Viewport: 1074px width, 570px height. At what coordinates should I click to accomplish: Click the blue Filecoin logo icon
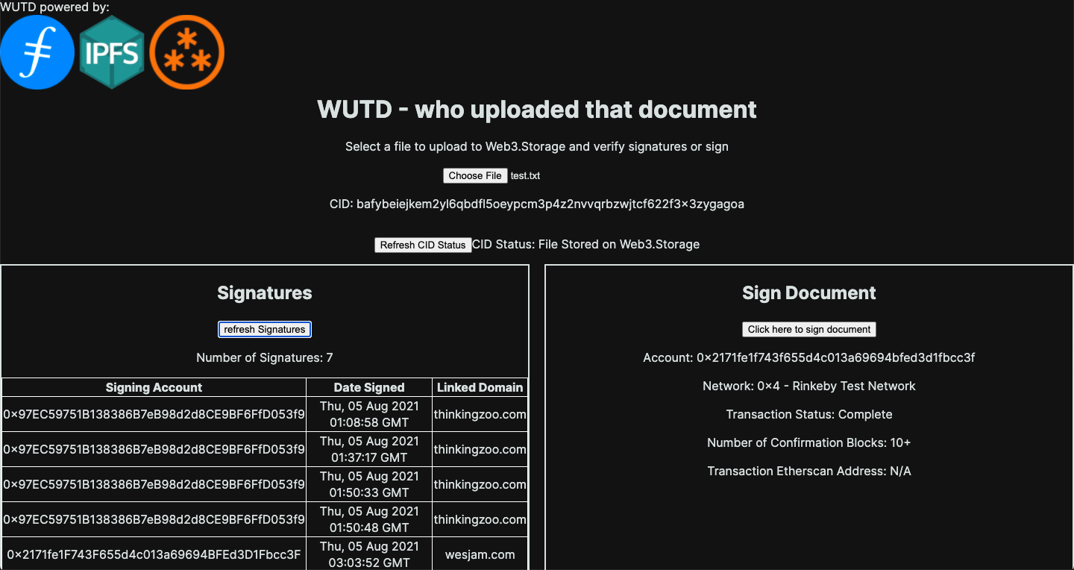[37, 52]
